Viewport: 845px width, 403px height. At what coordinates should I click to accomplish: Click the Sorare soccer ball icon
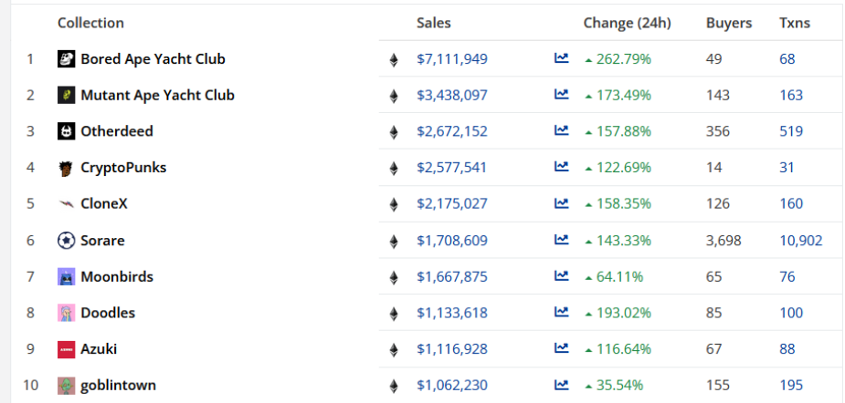[66, 241]
